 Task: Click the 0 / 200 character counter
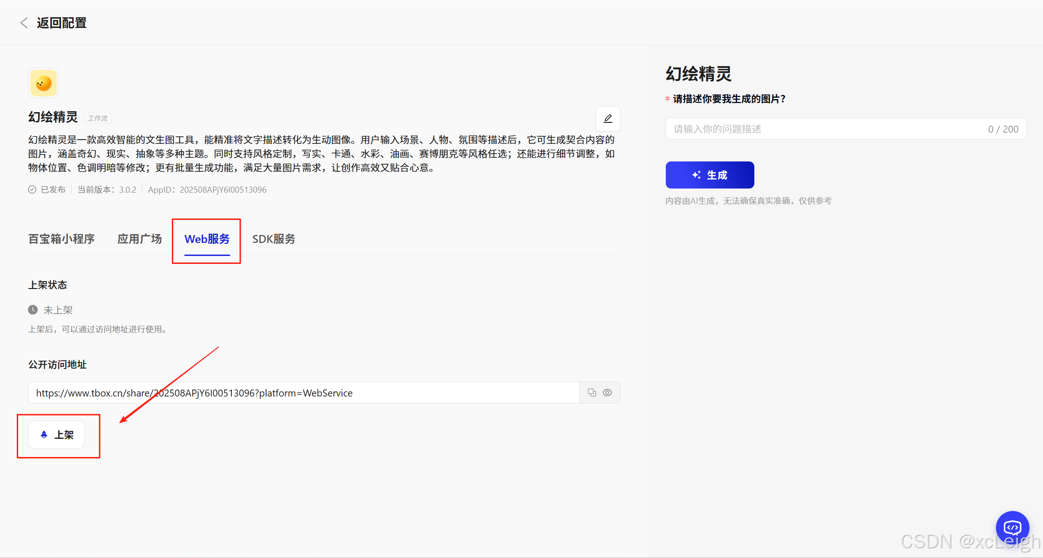click(1003, 129)
